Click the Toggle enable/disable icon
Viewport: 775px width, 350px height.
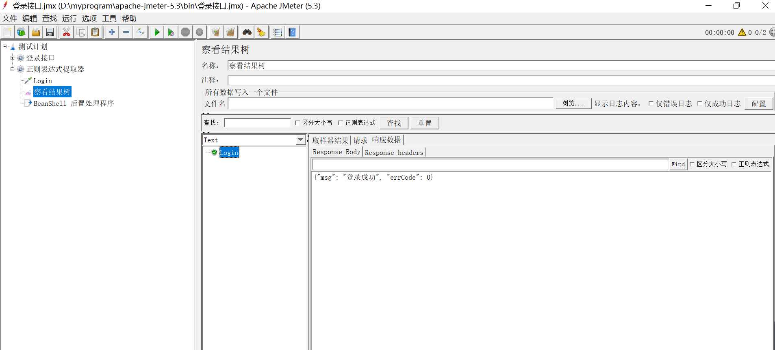140,32
